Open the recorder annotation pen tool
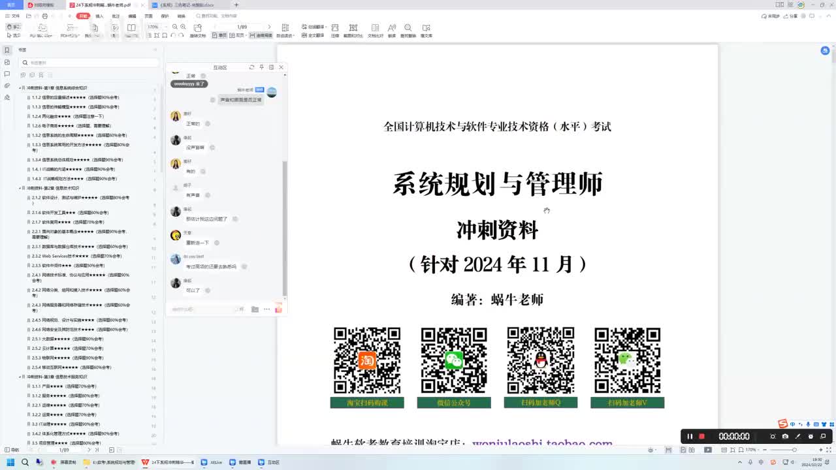 [x=798, y=436]
